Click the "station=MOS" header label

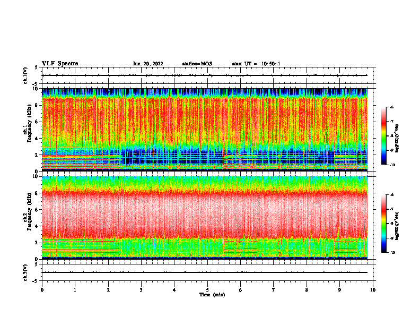pyautogui.click(x=197, y=64)
